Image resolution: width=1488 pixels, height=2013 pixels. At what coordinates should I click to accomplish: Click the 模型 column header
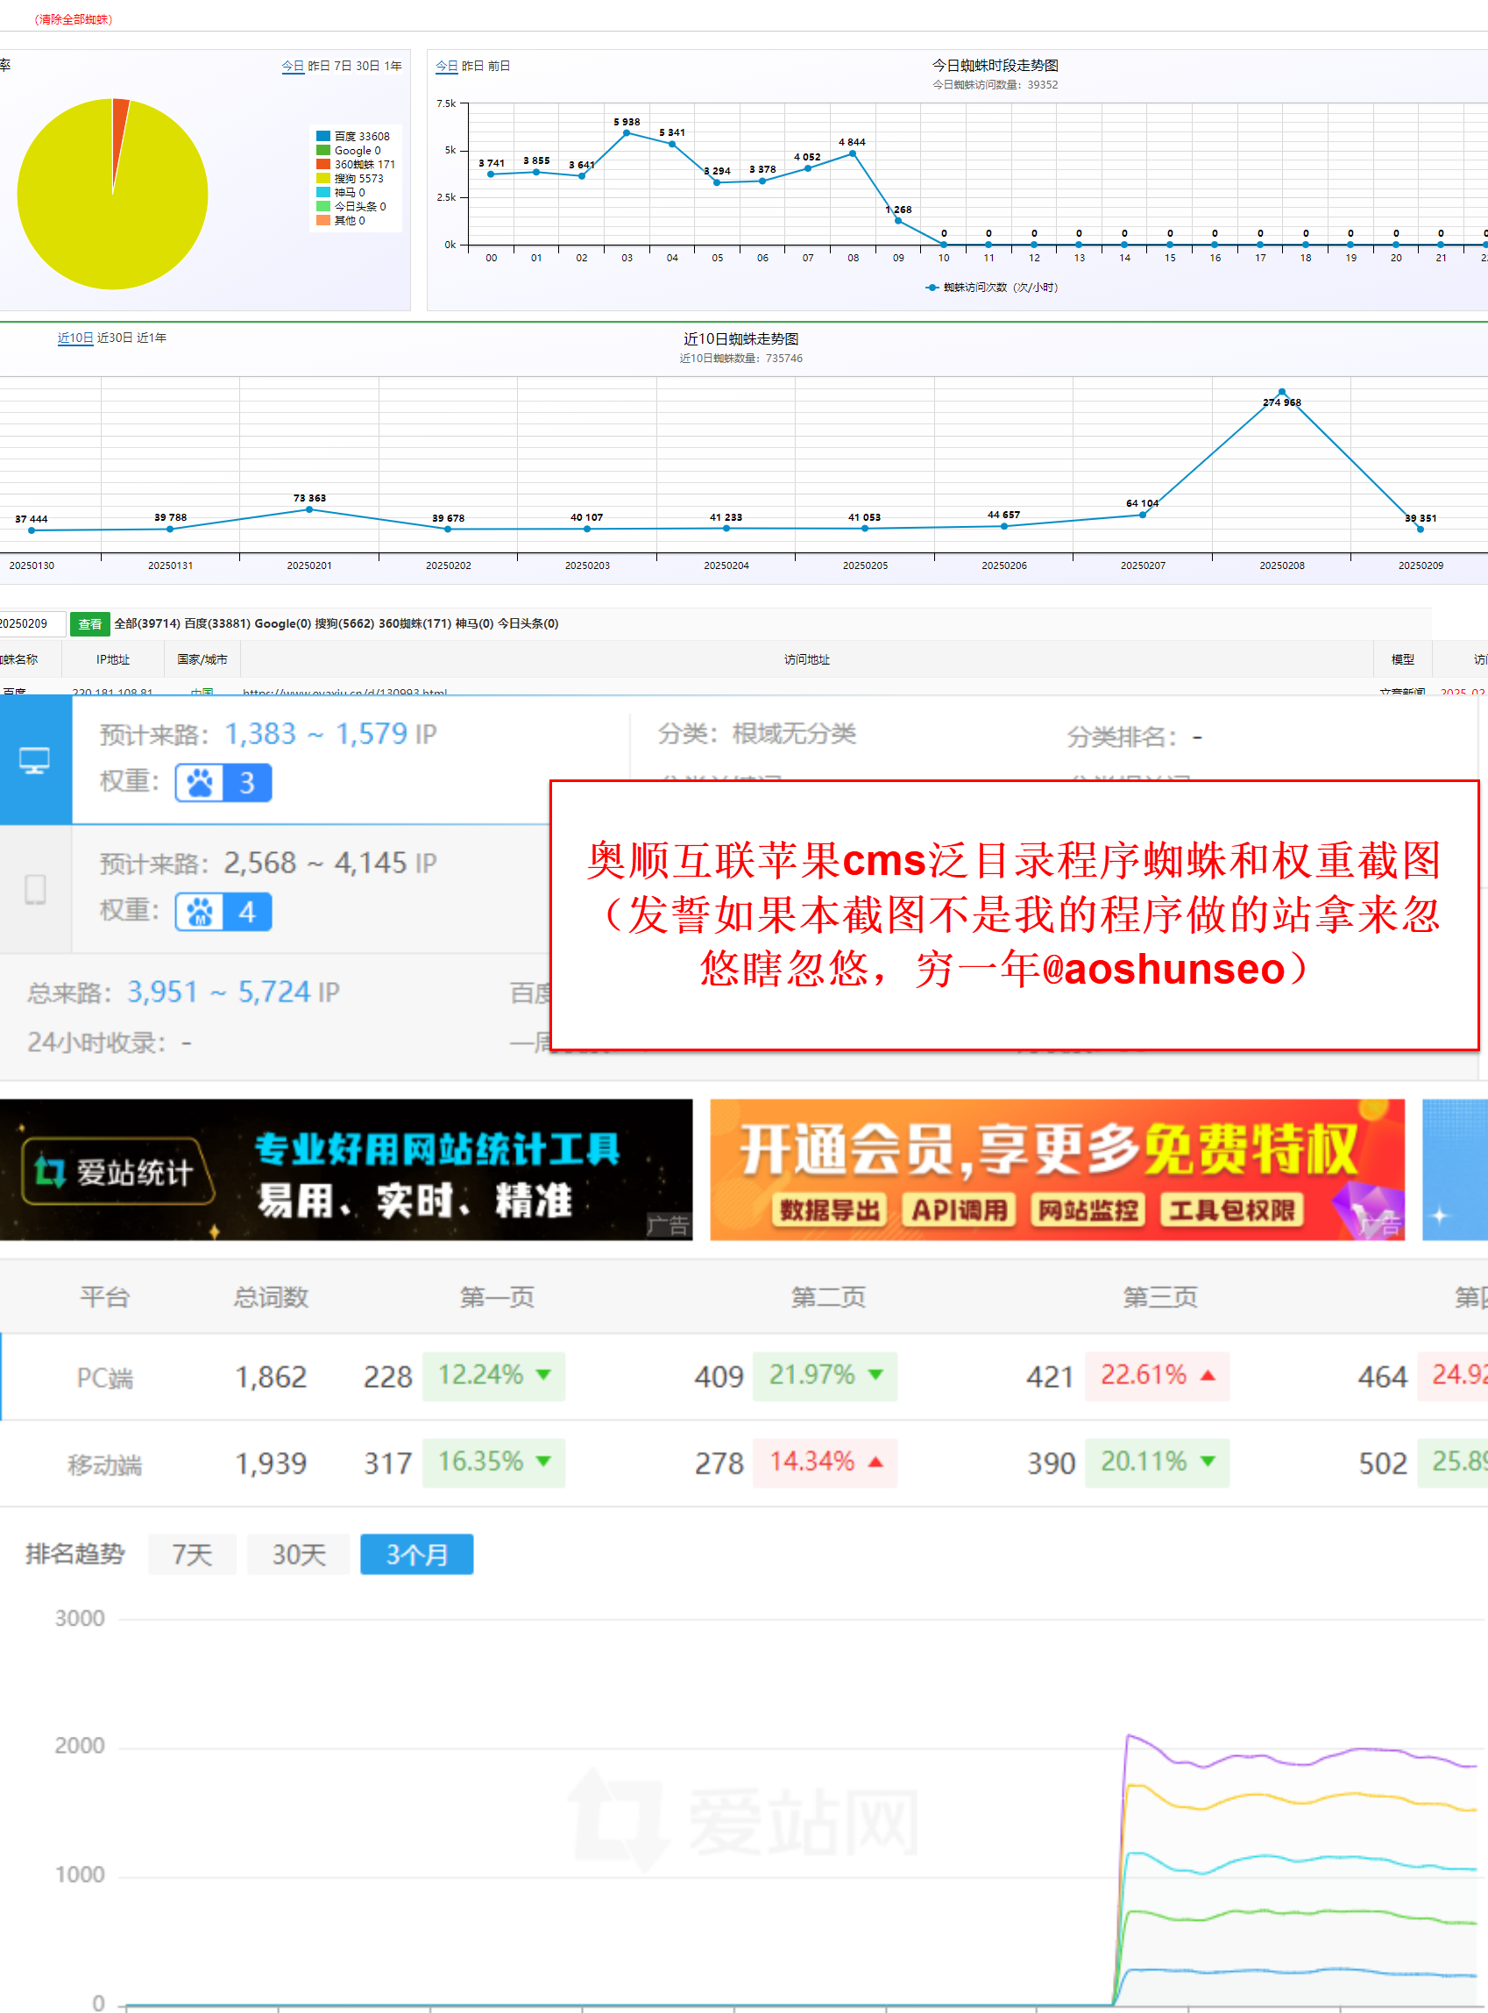click(1402, 659)
